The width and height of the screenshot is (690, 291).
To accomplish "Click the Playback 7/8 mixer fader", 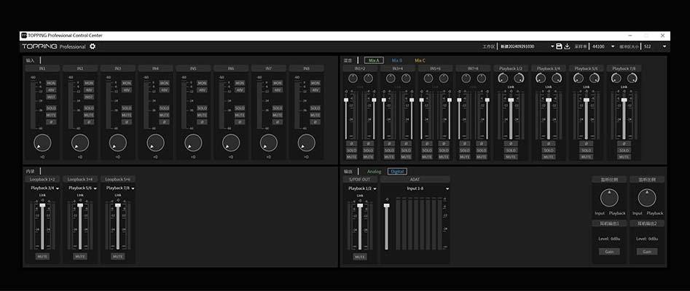I will 623,100.
